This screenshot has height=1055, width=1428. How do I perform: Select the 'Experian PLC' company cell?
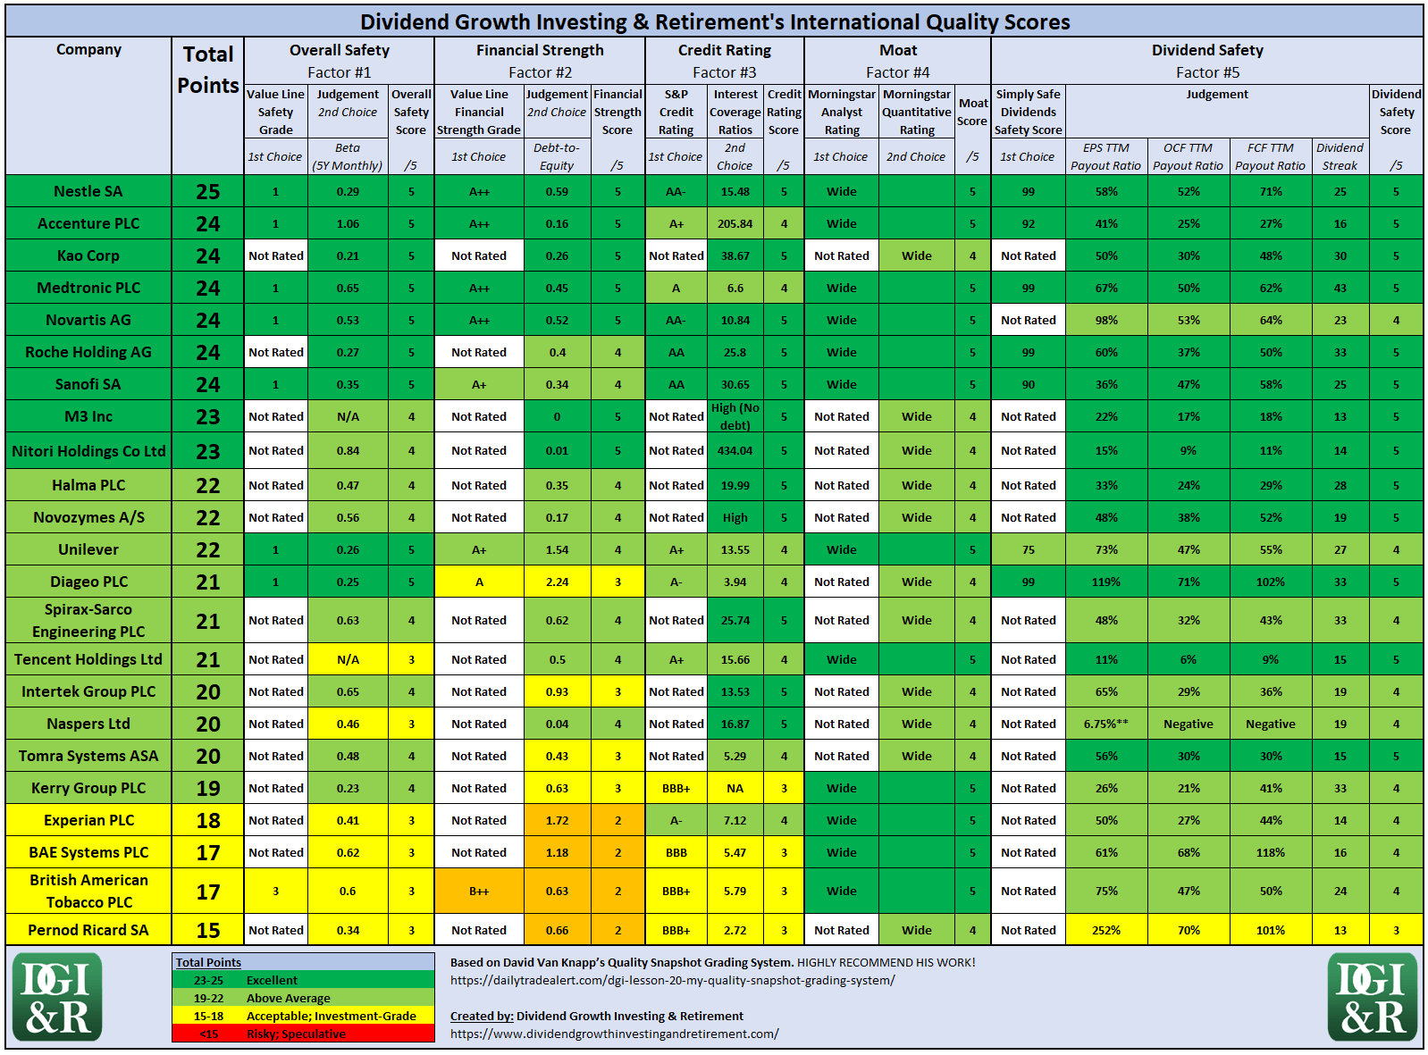[x=88, y=820]
